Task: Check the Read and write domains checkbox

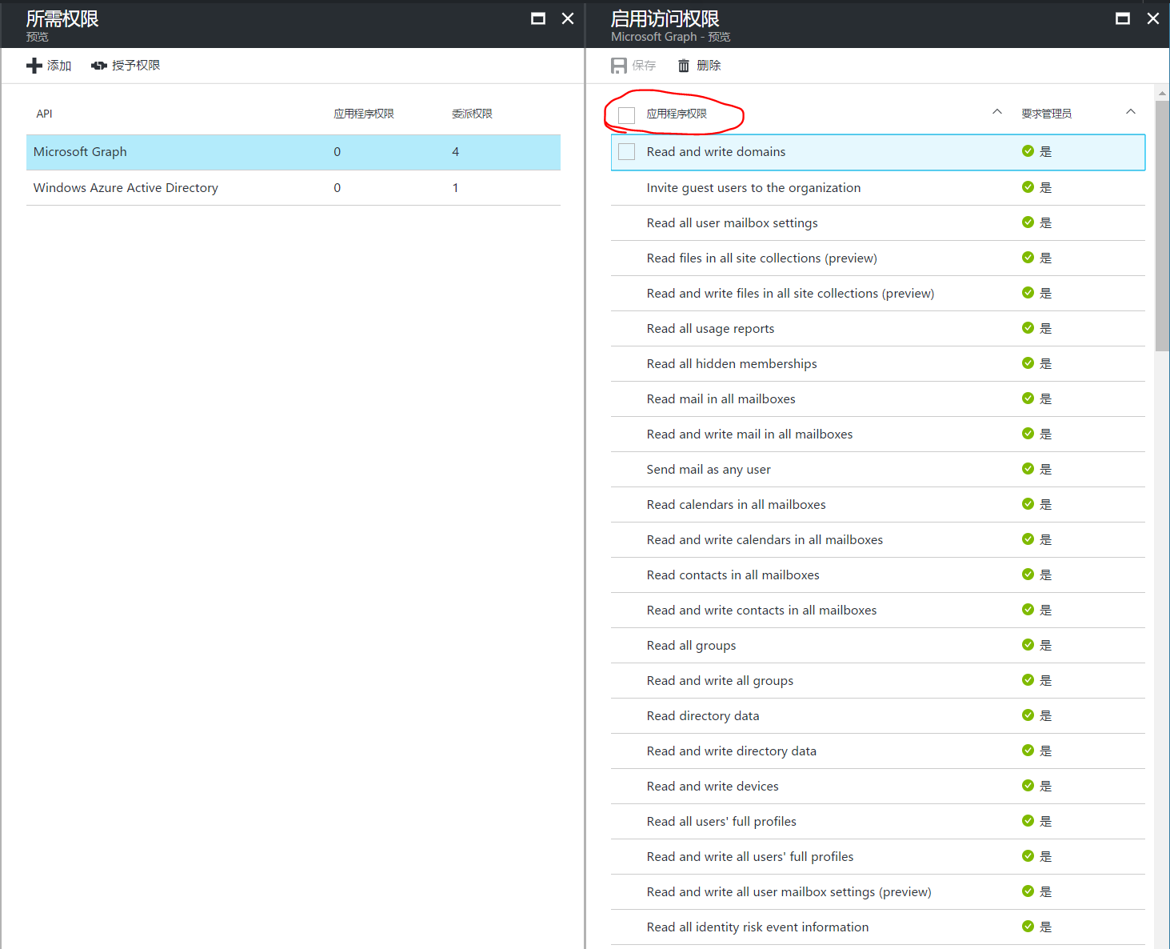Action: coord(627,151)
